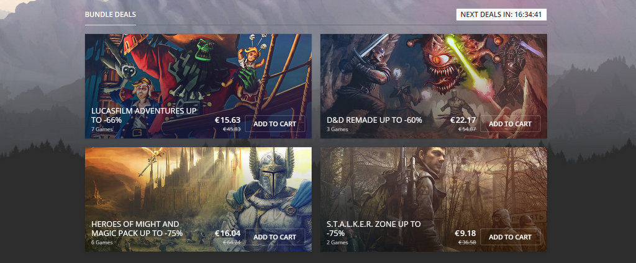
Task: Add Heroes of Might and Magic Pack to cart
Action: 275,237
